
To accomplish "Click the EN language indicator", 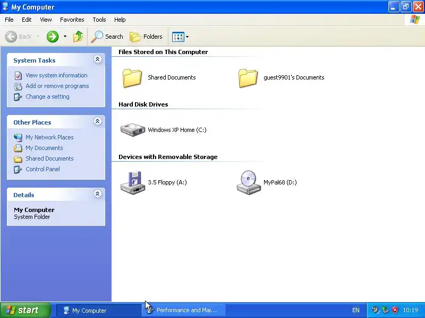I will [355, 310].
